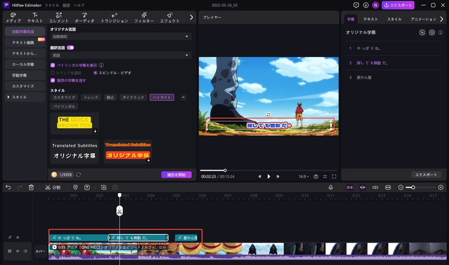Toggle subtitle track visibility eye icon
Viewport: 449px width, 265px height.
[x=18, y=237]
